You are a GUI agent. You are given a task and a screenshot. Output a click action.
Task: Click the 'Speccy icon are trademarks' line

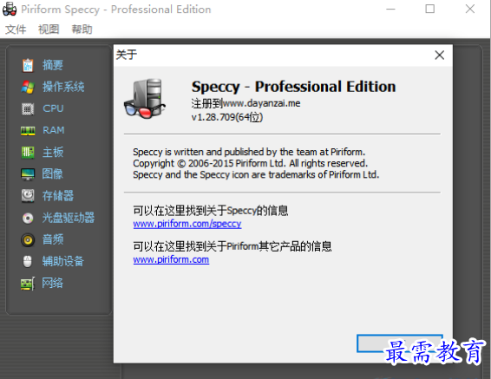[x=256, y=174]
